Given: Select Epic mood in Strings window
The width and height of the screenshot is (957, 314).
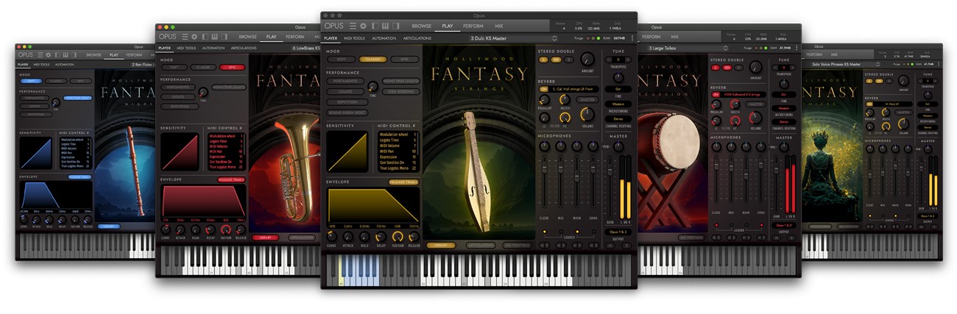Looking at the screenshot, I should click(x=404, y=60).
